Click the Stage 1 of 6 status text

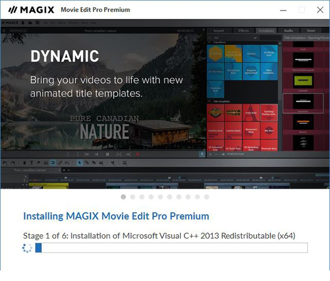[x=159, y=236]
